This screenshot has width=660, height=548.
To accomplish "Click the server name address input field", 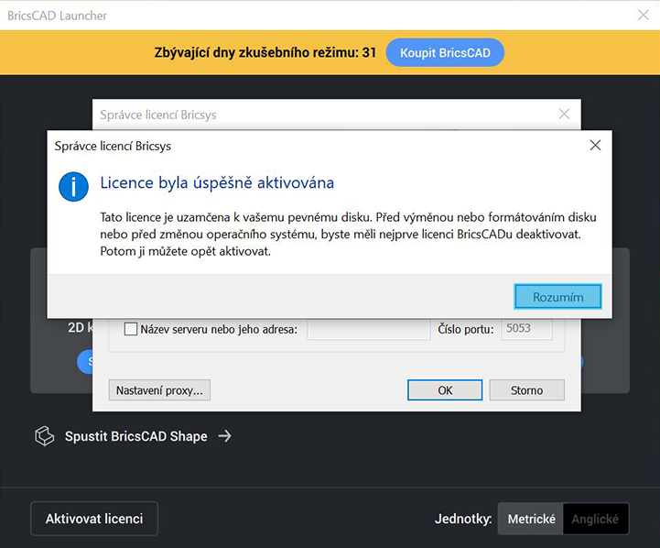I will point(369,329).
